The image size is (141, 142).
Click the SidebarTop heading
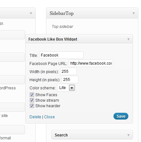(62, 13)
